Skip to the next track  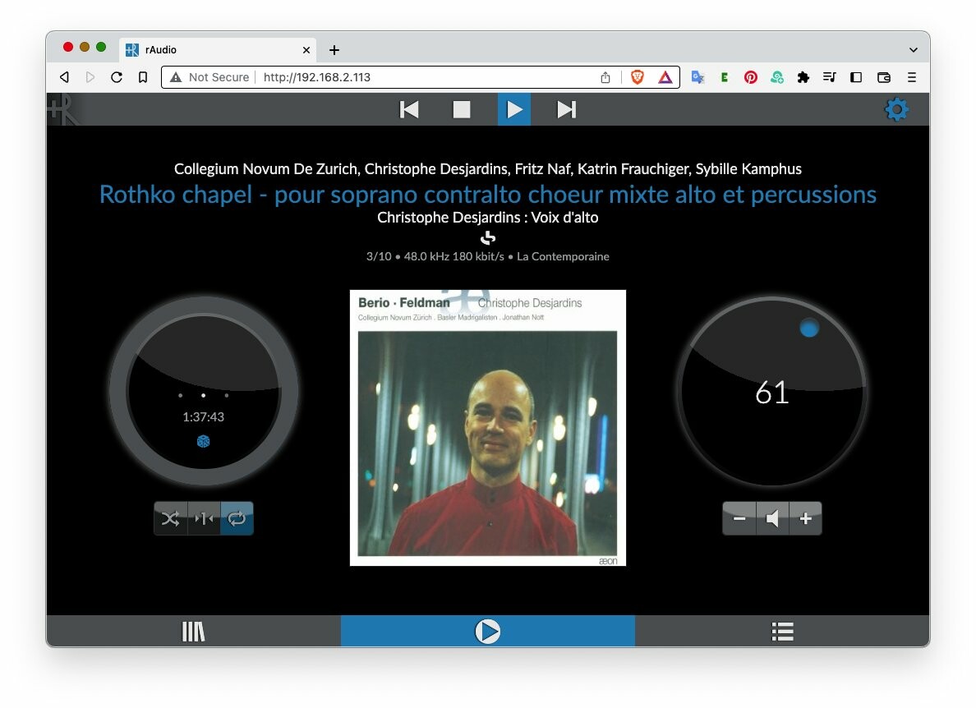point(566,109)
